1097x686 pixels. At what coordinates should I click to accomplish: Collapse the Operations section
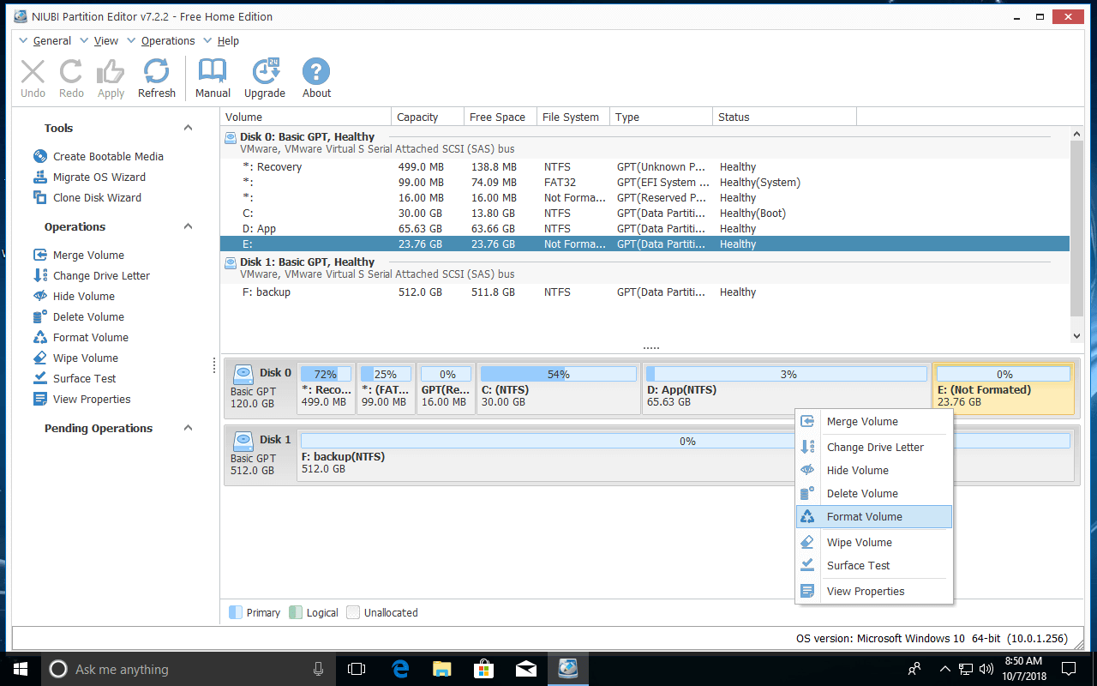coord(188,226)
